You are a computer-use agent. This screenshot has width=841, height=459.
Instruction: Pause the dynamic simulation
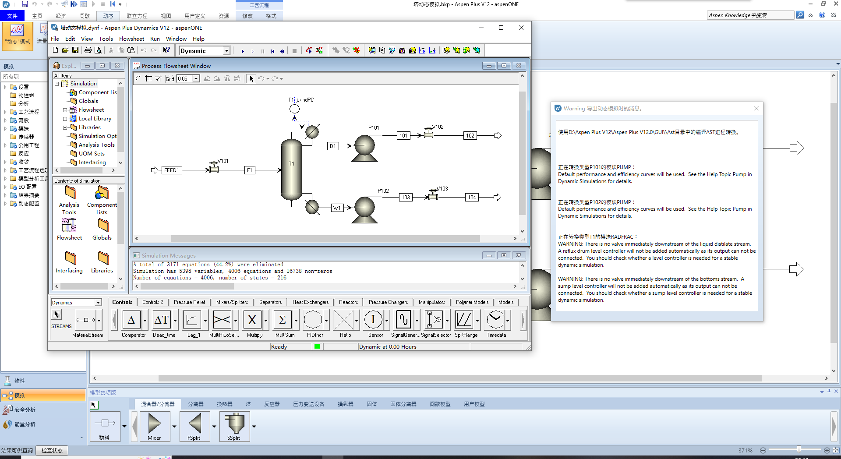point(263,51)
